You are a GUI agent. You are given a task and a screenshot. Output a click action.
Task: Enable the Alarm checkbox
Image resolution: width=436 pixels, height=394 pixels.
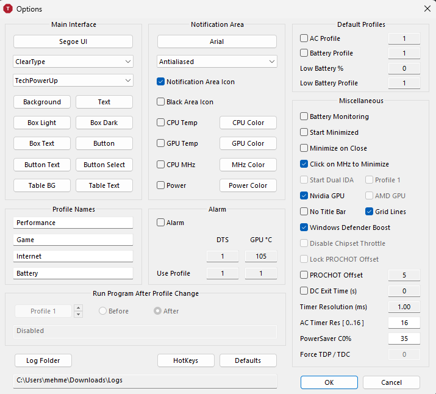(160, 223)
